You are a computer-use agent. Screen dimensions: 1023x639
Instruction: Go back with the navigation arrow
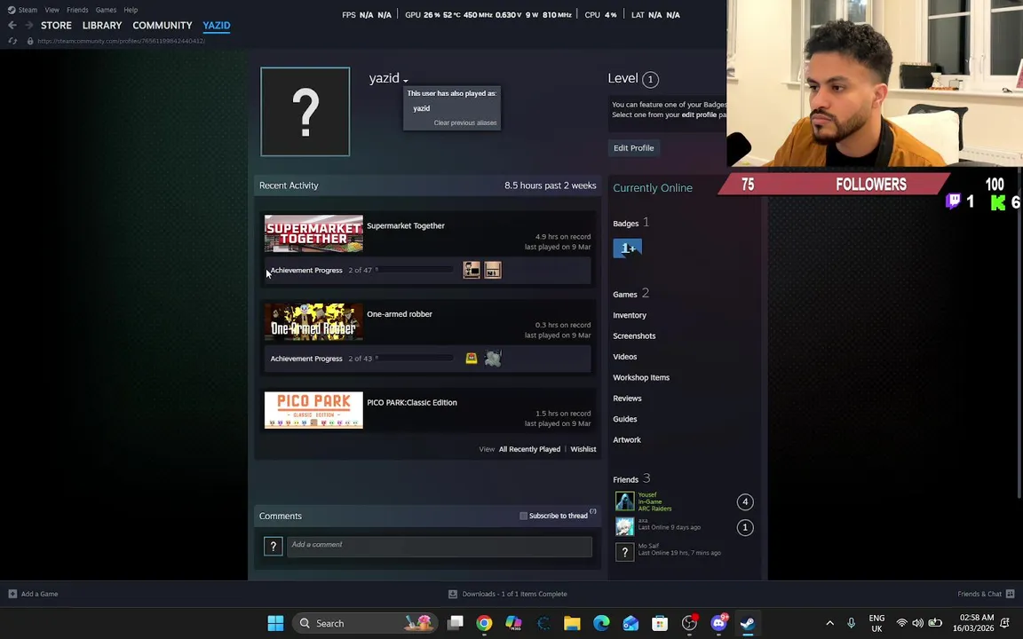click(x=12, y=25)
